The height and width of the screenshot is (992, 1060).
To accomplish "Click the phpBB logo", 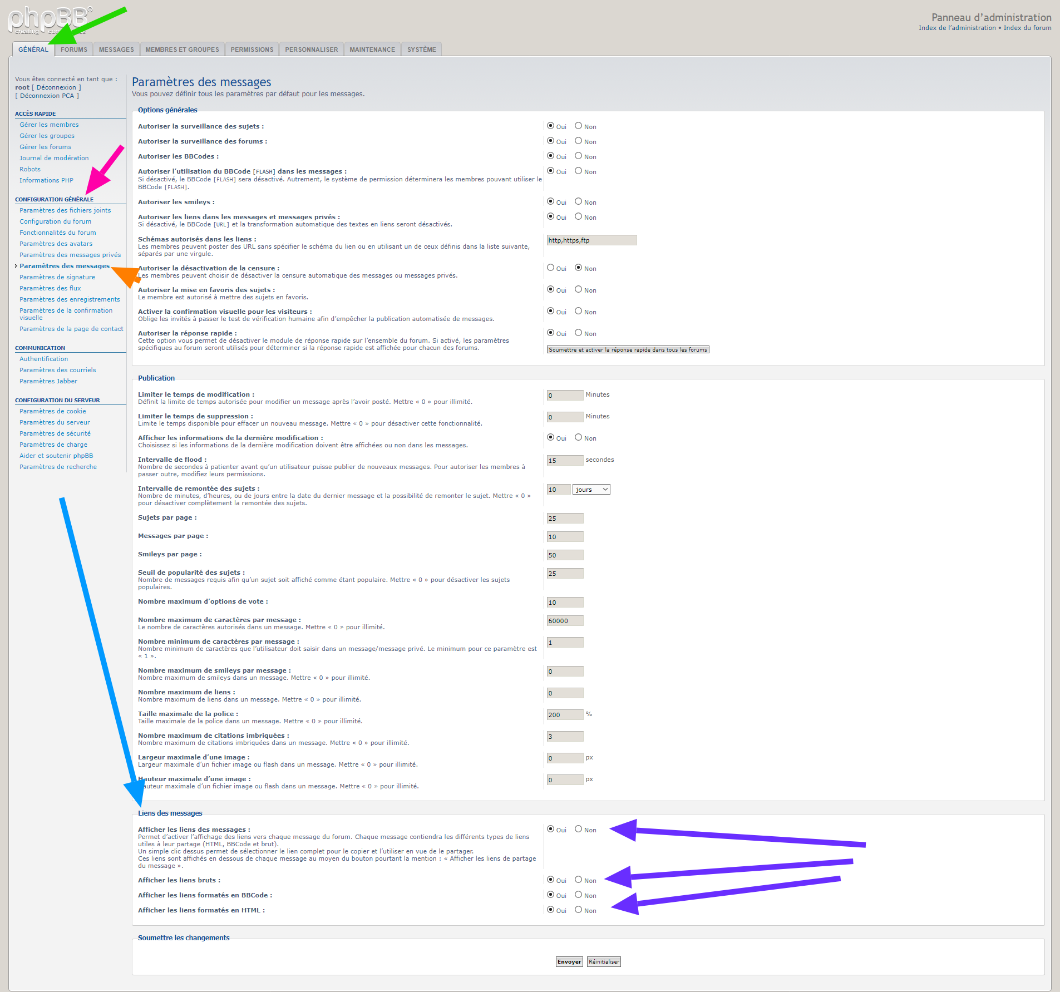I will 47,20.
